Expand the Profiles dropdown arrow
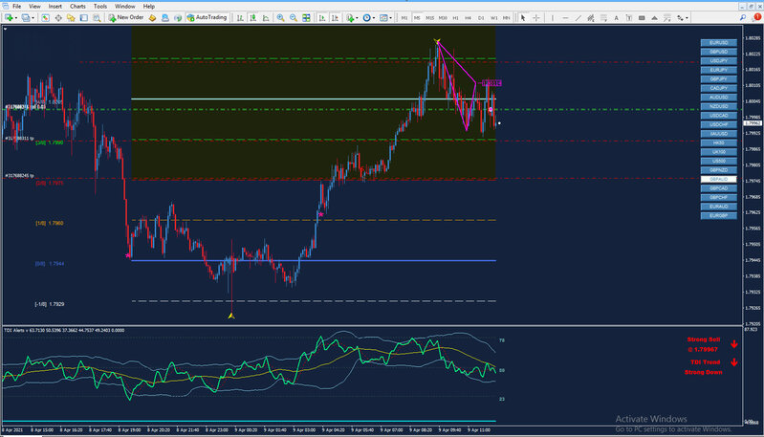Viewport: 764px width, 437px height. pos(33,18)
